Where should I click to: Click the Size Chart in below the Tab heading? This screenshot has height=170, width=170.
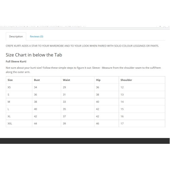pyautogui.click(x=34, y=55)
